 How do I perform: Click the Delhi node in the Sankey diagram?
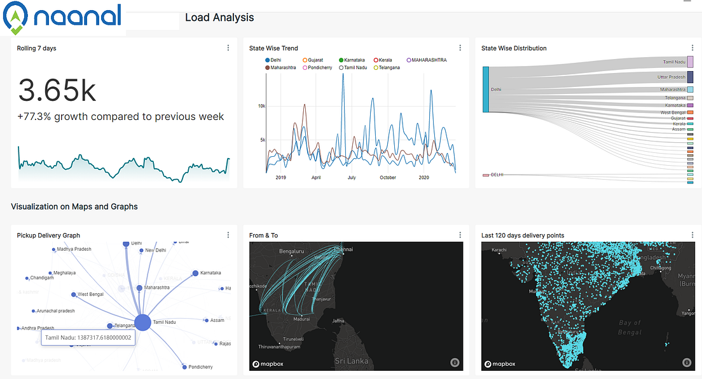(x=486, y=89)
